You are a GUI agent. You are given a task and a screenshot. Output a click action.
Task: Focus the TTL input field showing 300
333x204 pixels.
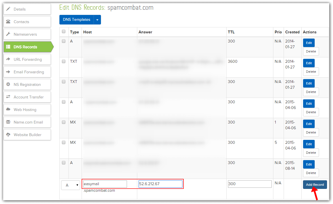point(250,184)
